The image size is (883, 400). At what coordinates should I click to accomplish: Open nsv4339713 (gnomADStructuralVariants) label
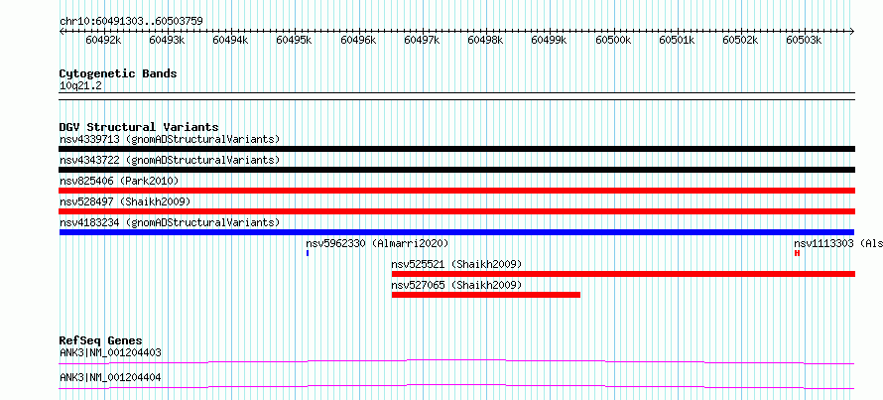[170, 139]
